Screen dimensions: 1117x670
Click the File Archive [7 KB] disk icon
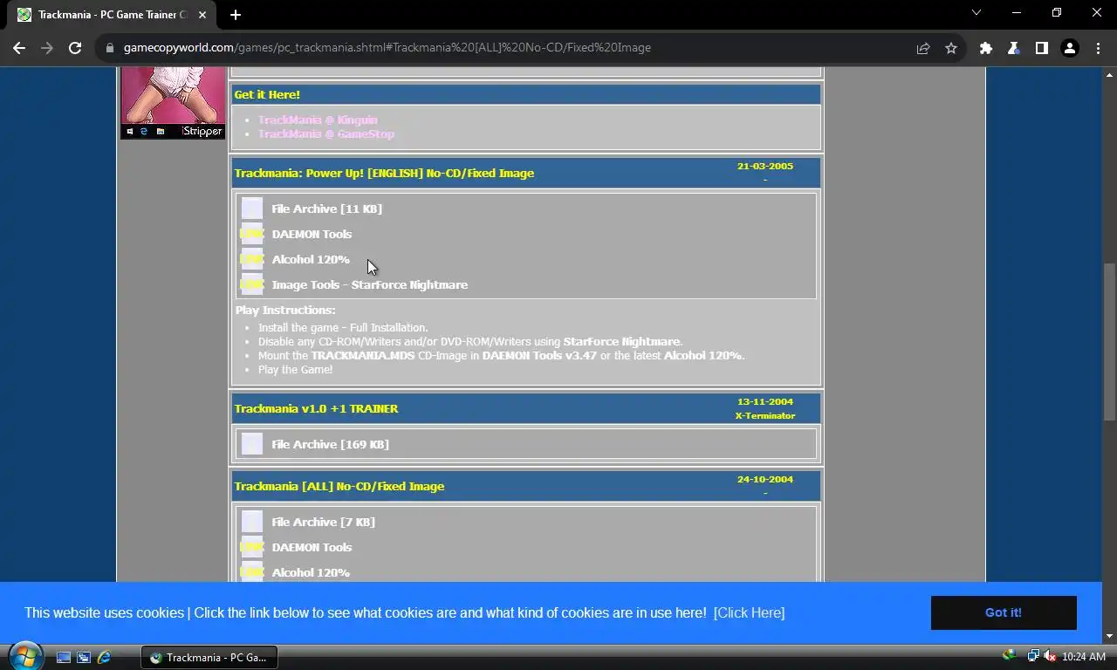[x=251, y=522]
